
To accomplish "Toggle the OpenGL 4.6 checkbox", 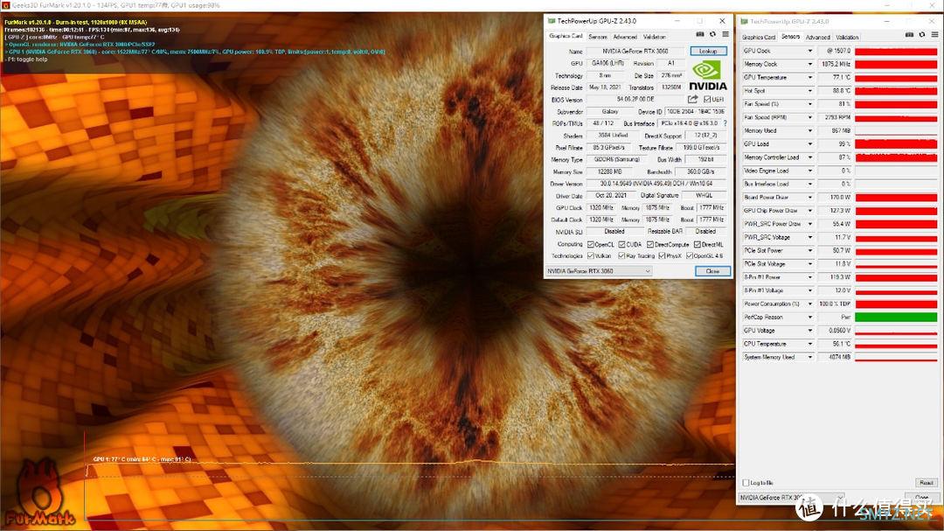I will 690,256.
